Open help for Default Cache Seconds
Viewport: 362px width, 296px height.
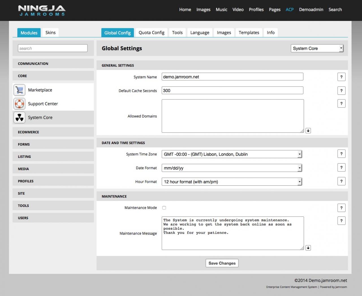[x=341, y=91]
